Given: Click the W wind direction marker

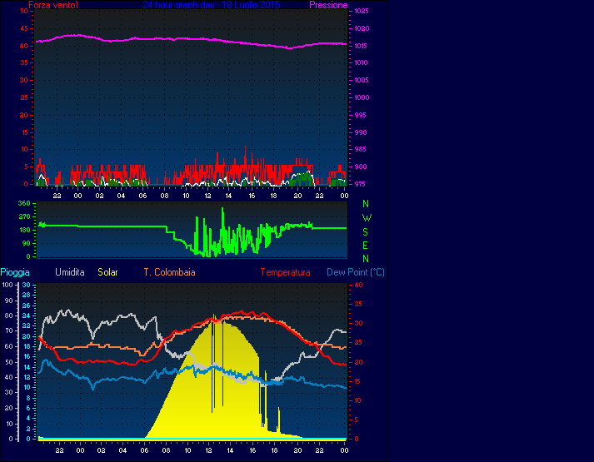Looking at the screenshot, I should click(365, 217).
